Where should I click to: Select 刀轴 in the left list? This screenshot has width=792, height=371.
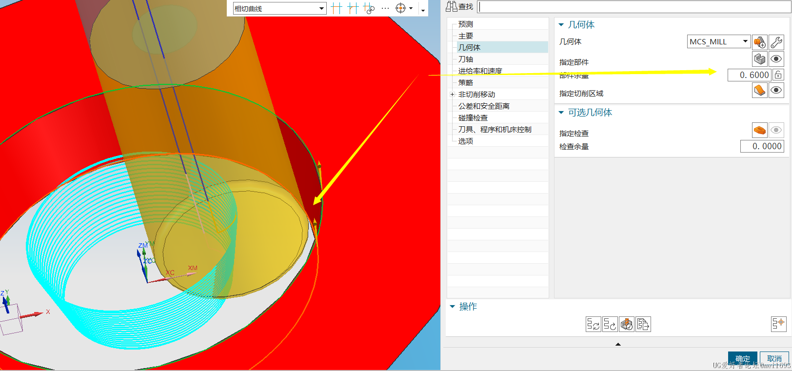(x=465, y=59)
